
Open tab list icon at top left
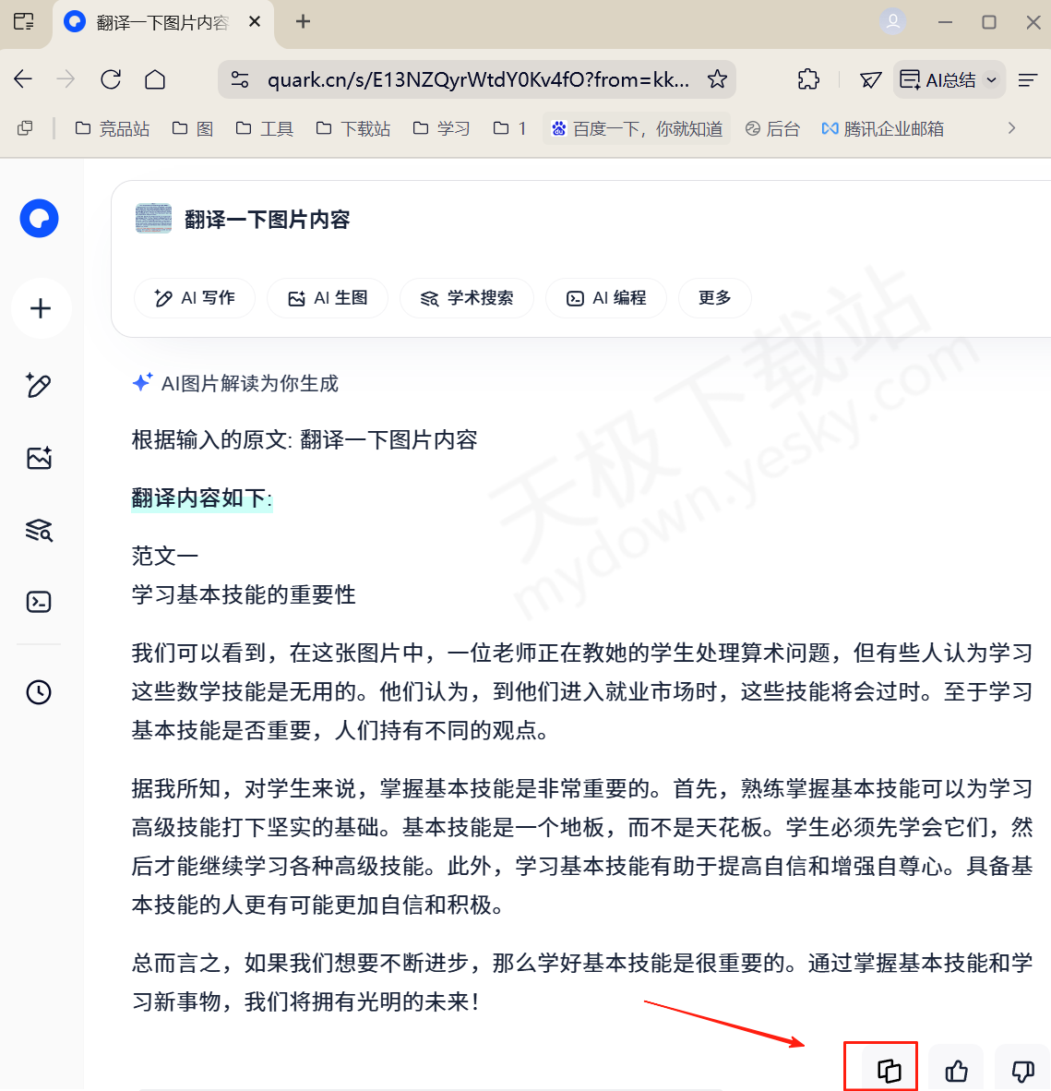coord(24,21)
